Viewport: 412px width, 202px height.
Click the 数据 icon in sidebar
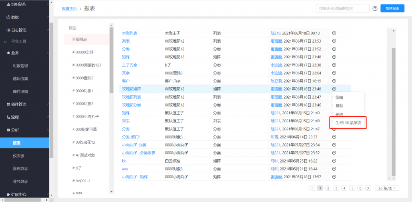[x=8, y=17]
